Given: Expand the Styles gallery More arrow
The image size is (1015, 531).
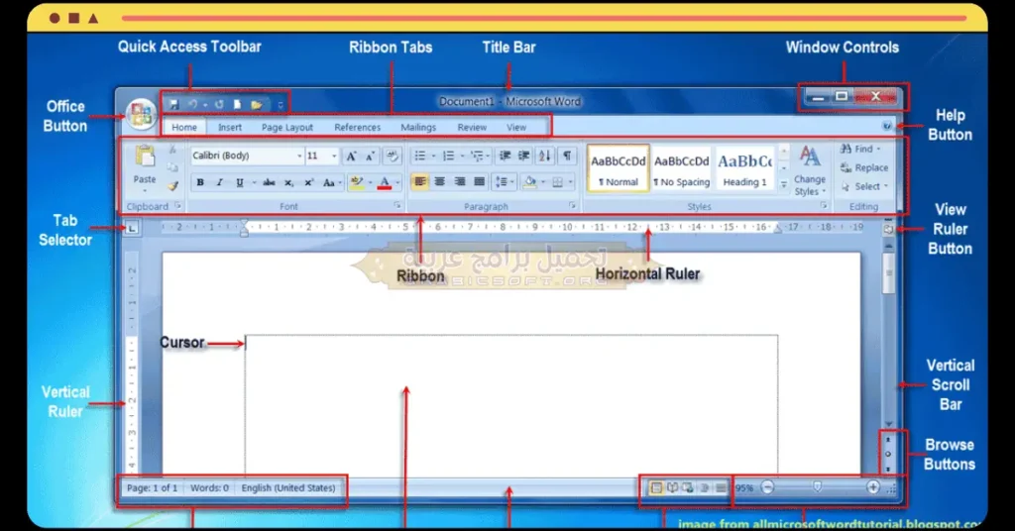Looking at the screenshot, I should tap(783, 184).
